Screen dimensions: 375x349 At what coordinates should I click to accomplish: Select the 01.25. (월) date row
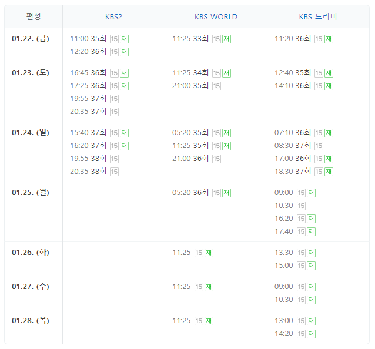pyautogui.click(x=31, y=193)
